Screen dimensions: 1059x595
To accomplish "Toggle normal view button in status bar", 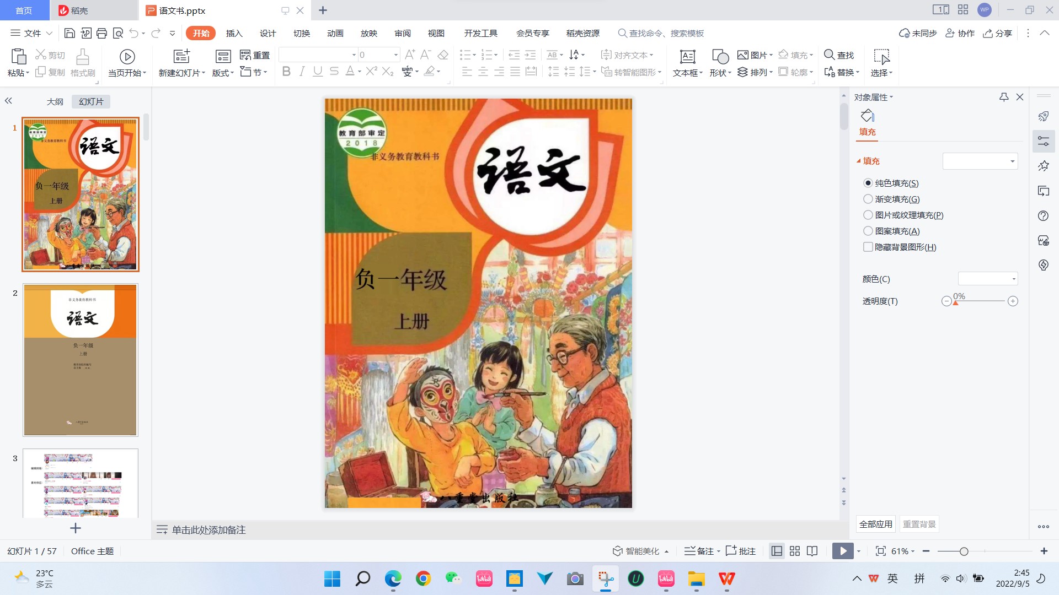I will (777, 551).
